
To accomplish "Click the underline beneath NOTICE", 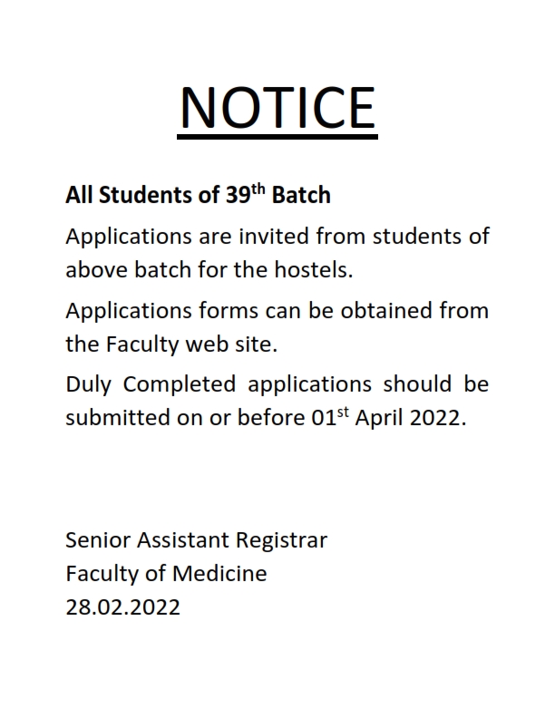I will [x=277, y=137].
